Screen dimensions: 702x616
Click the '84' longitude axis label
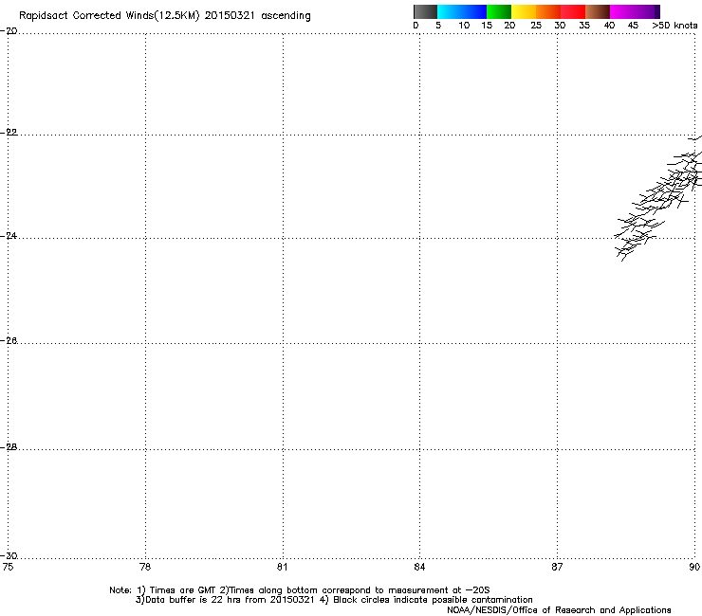point(419,567)
